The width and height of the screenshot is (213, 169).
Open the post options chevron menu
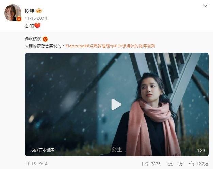(205, 6)
